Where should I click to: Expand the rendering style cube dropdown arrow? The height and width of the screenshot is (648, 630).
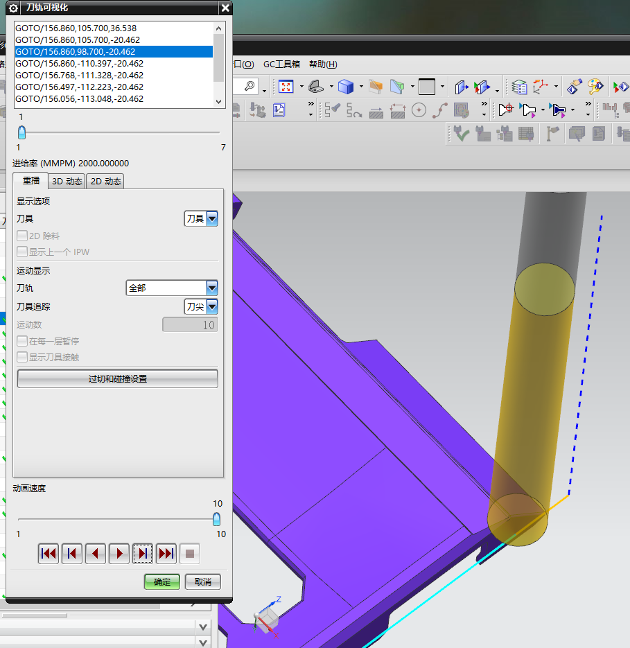click(361, 87)
